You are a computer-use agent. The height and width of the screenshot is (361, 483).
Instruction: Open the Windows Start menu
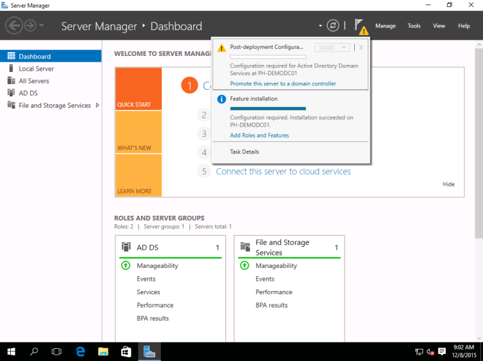click(x=12, y=351)
